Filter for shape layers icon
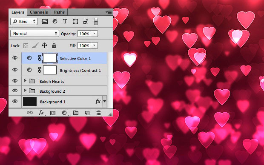Viewport: 264px width, 165px height. coord(75,22)
